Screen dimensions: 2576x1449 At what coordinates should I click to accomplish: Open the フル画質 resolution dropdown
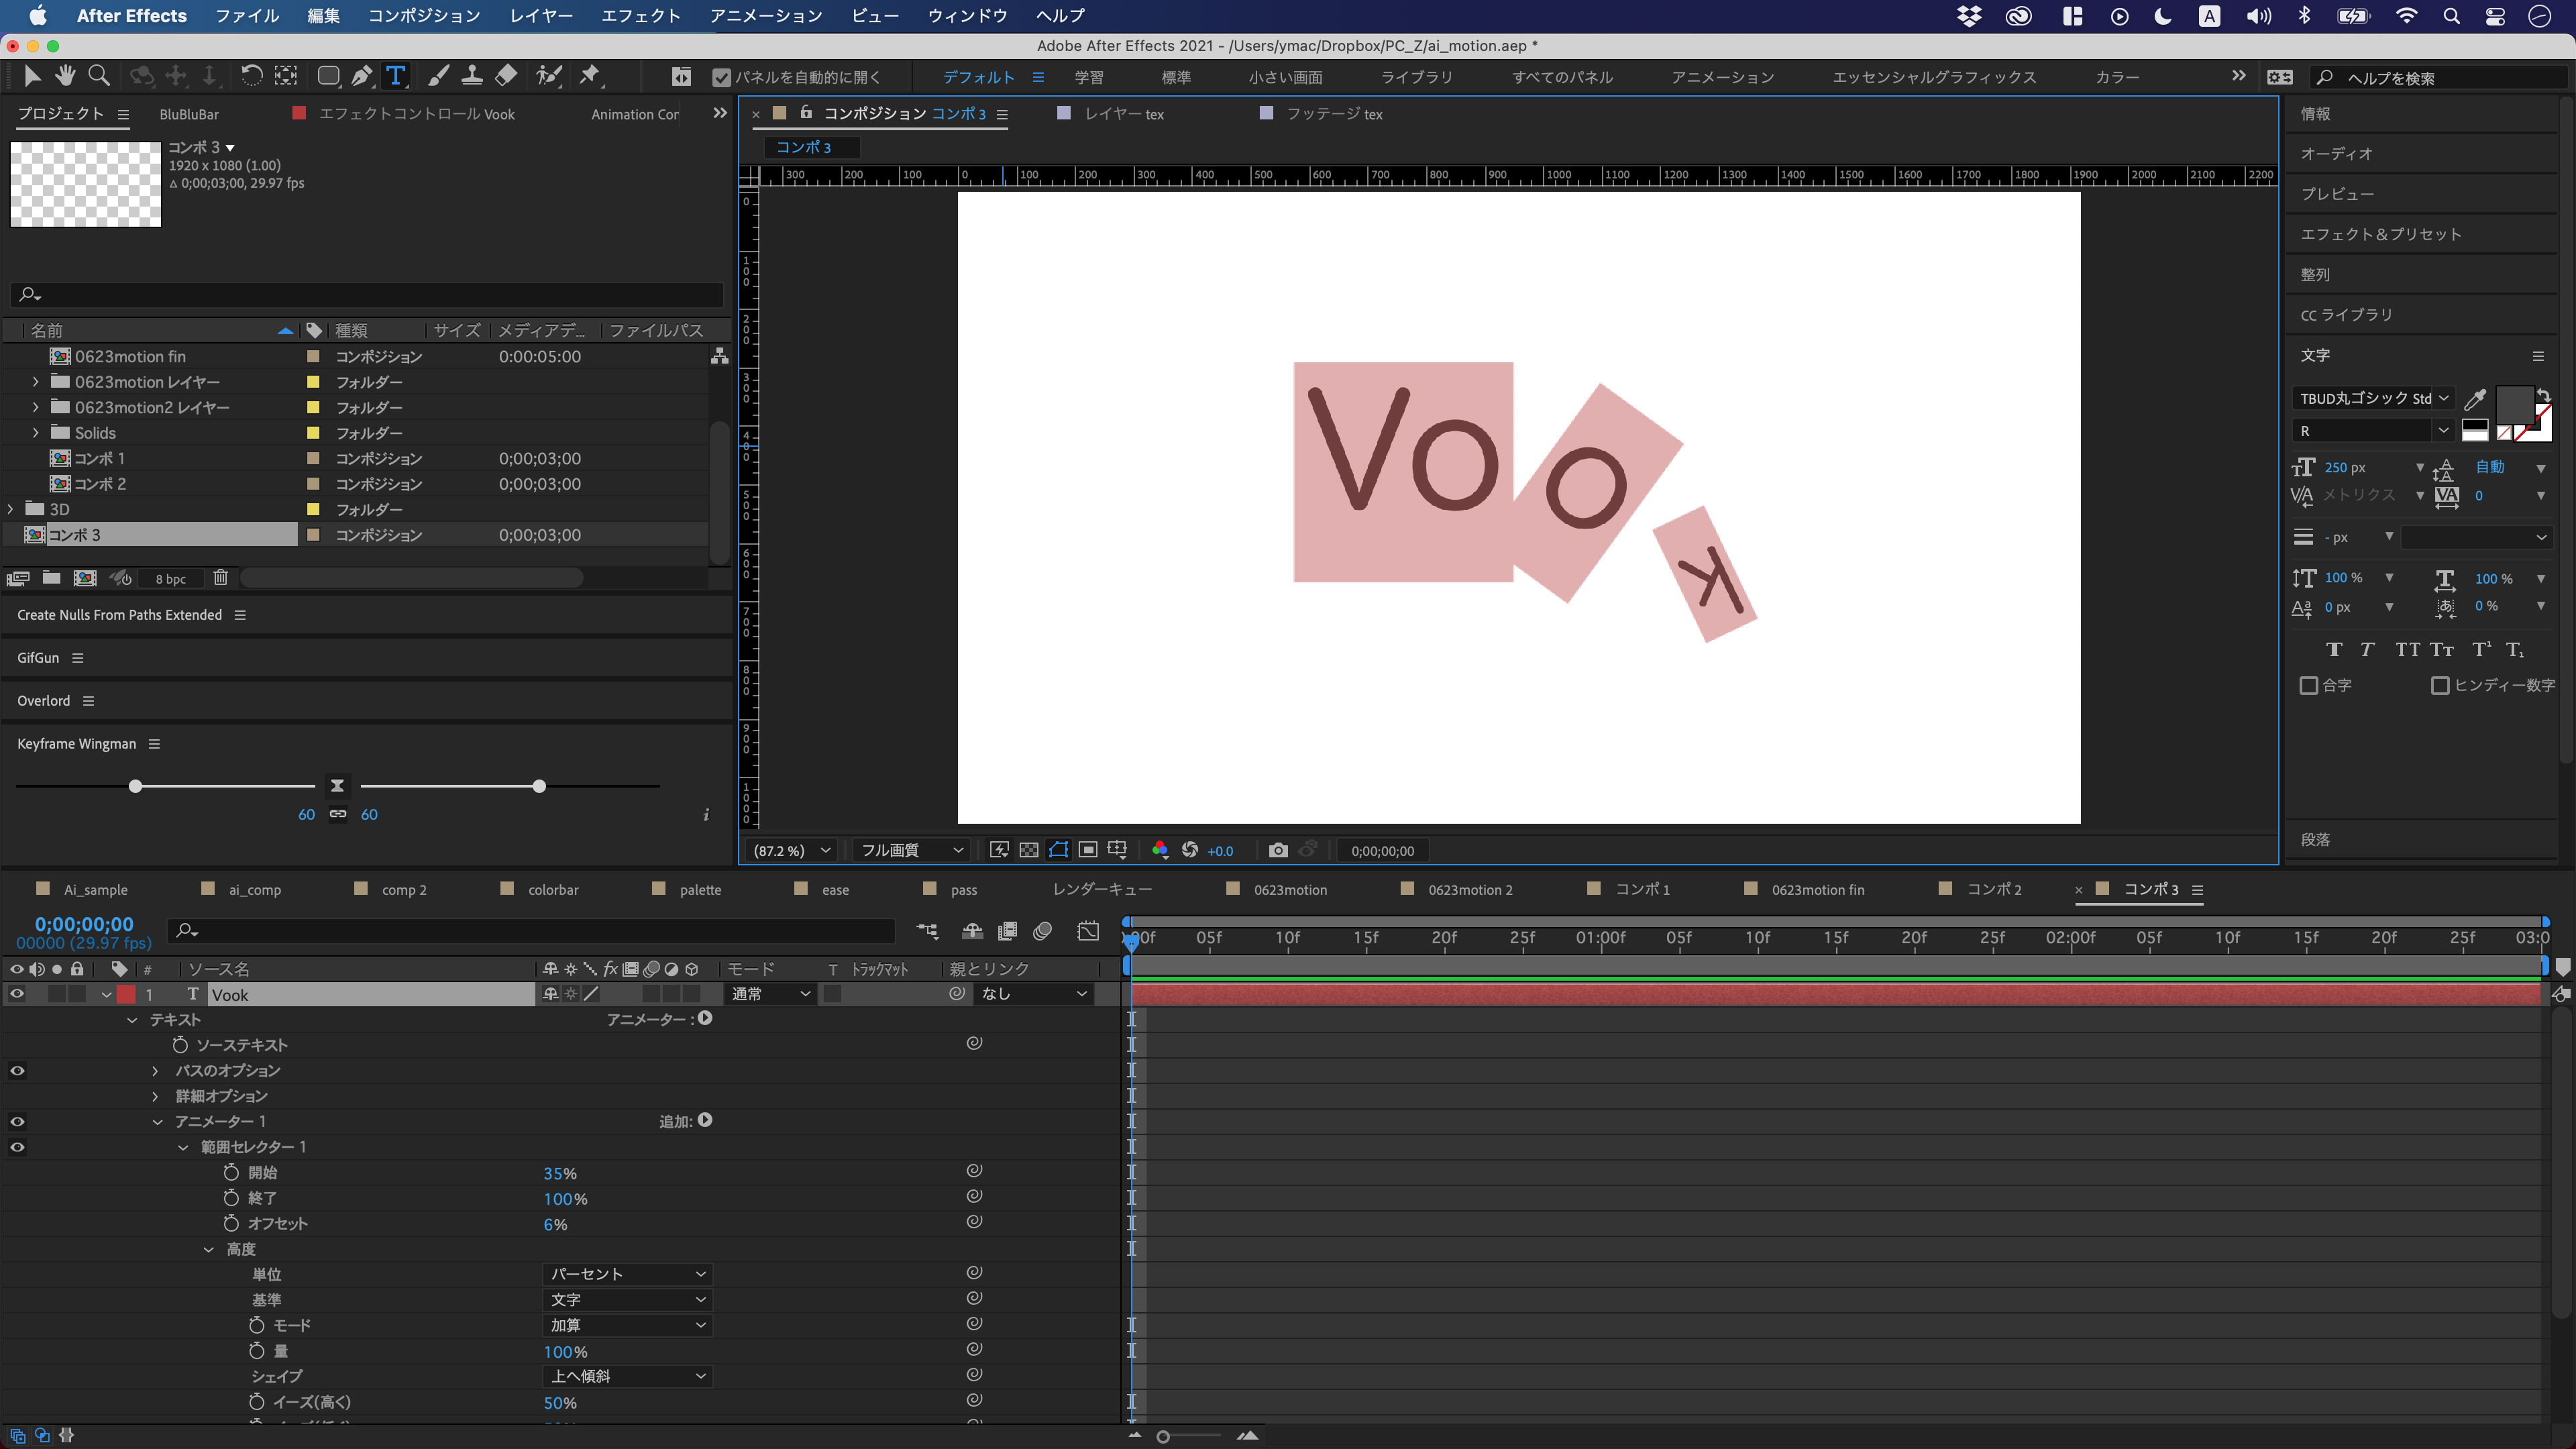pyautogui.click(x=908, y=850)
